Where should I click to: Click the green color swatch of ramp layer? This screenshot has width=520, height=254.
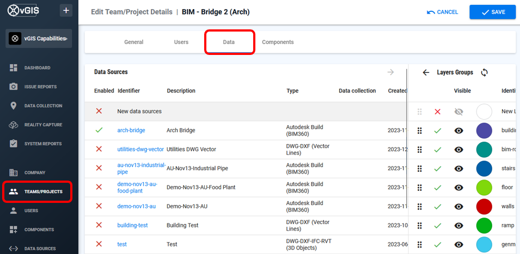point(484,226)
